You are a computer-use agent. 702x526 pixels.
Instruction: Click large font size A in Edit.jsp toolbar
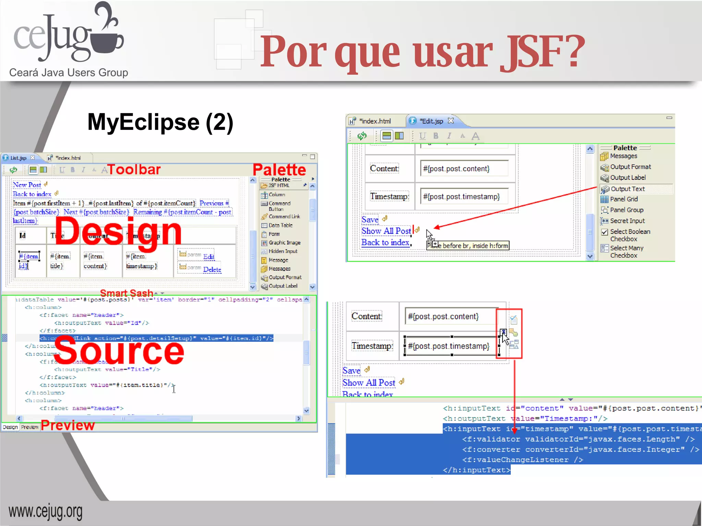coord(475,136)
